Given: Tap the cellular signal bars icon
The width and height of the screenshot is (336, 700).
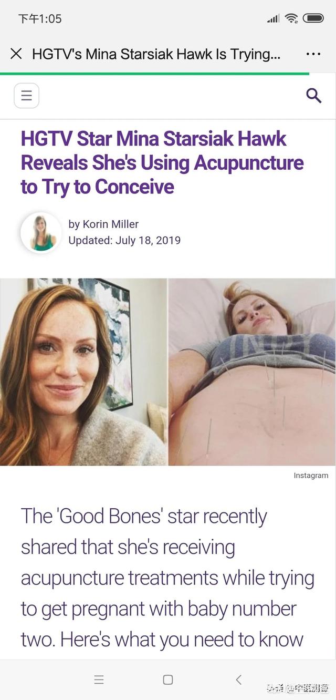Looking at the screenshot, I should [273, 19].
